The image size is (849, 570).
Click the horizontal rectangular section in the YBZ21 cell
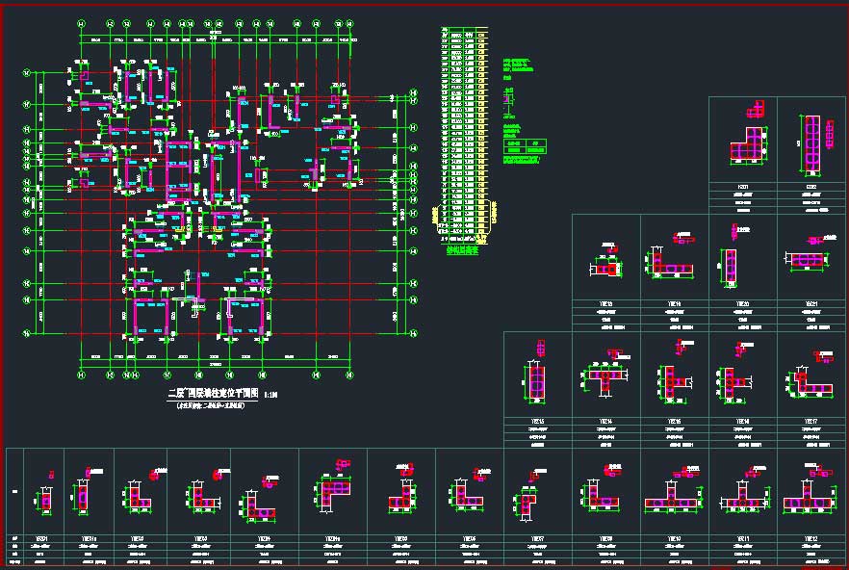coord(807,258)
